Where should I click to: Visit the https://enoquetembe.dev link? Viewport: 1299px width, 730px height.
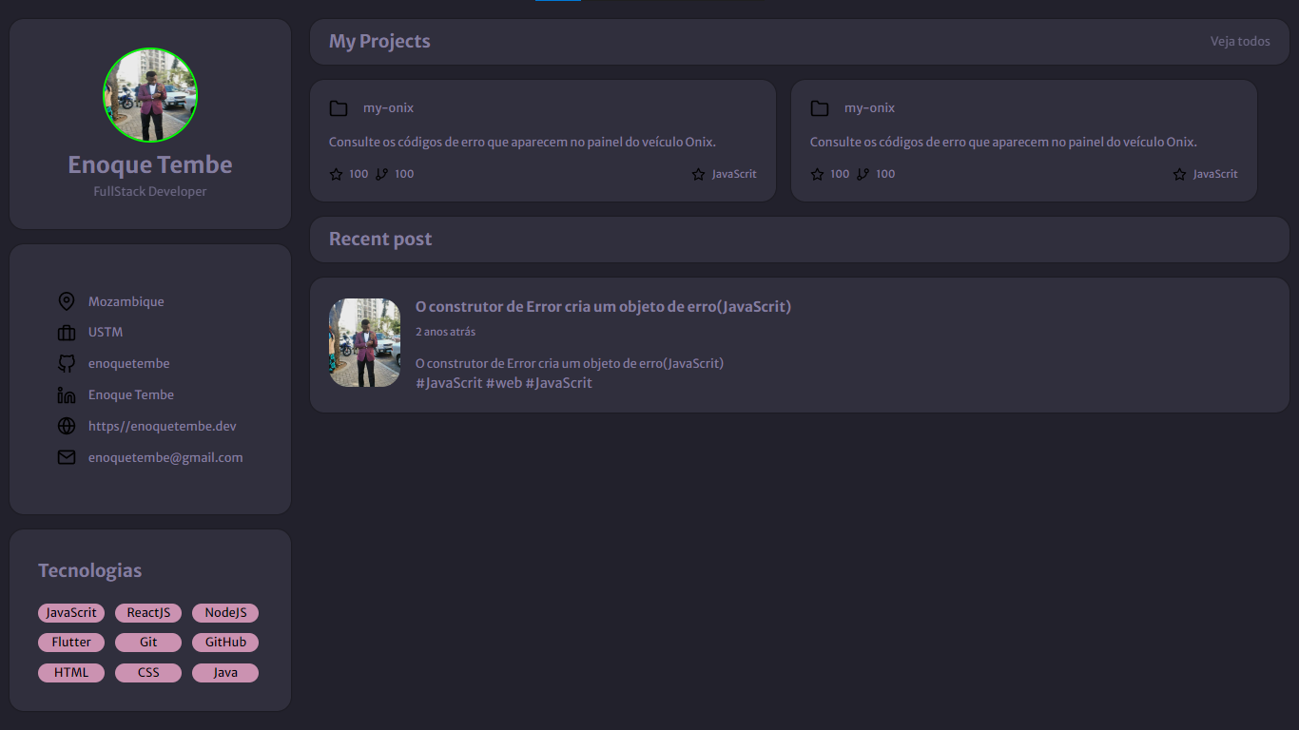162,426
